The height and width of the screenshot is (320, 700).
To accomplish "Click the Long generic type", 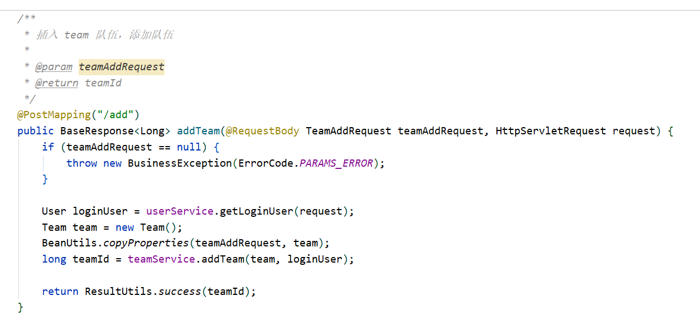I will (152, 131).
